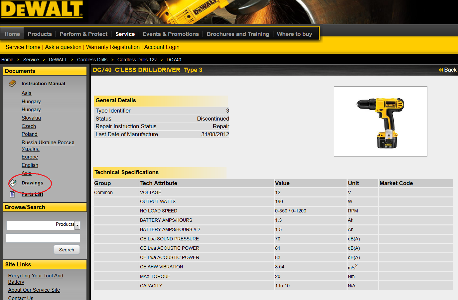Click the OUTPUT WATTS attribute cell
The width and height of the screenshot is (458, 300).
206,201
